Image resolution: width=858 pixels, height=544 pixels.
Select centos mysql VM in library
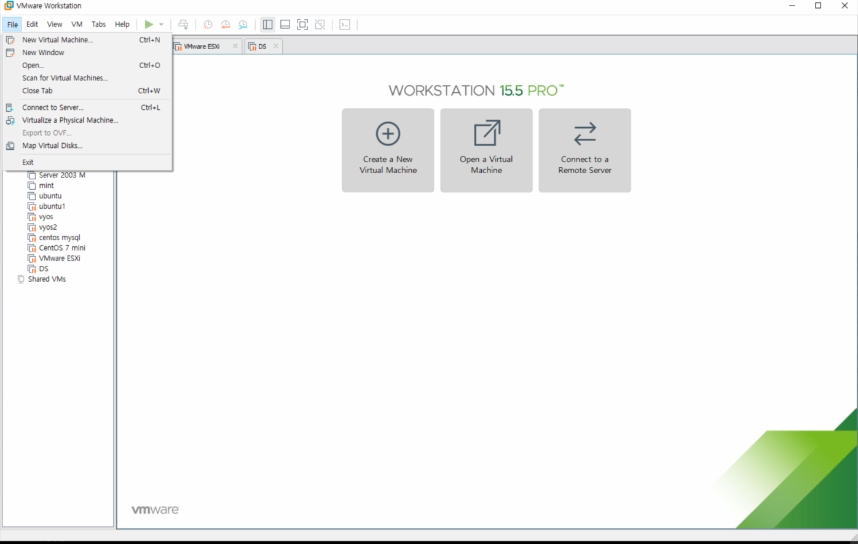tap(60, 238)
